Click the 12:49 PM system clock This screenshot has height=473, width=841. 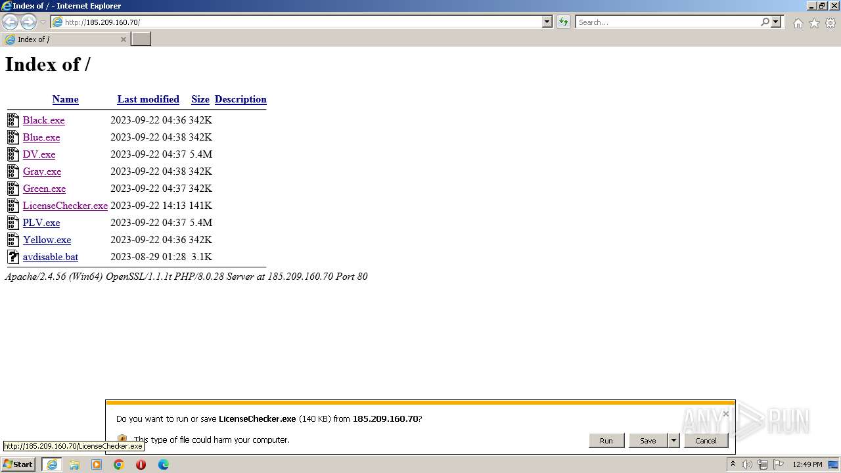coord(807,464)
